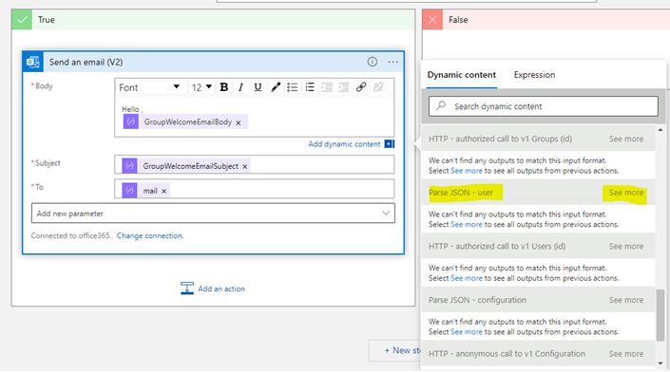Toggle bold formatting in body editor
670x372 pixels.
tap(224, 87)
